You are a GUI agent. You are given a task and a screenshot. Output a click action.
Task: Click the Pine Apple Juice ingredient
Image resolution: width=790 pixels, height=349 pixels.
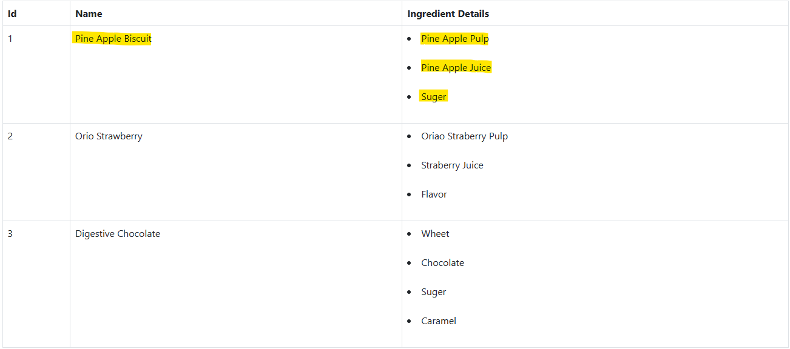456,68
